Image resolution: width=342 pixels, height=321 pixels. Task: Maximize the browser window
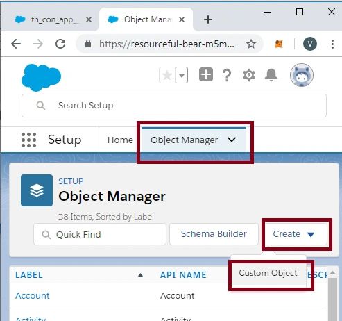tap(300, 12)
